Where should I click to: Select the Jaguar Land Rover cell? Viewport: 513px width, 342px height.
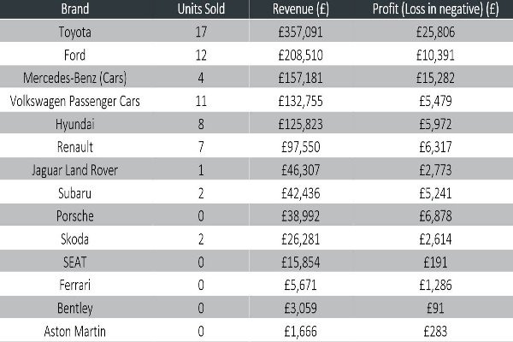(75, 170)
